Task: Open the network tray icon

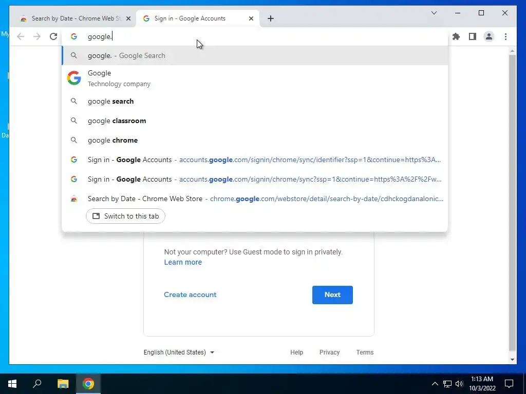Action: [447, 384]
